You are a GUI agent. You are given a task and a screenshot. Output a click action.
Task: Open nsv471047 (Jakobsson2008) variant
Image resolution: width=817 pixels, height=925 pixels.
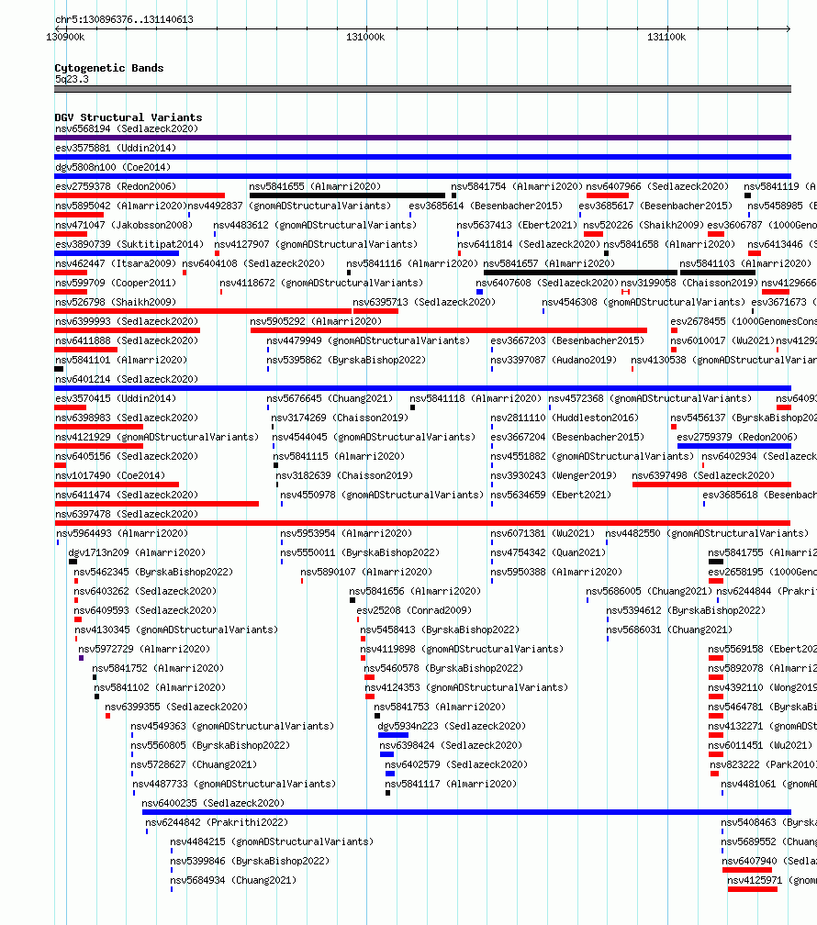coord(124,226)
